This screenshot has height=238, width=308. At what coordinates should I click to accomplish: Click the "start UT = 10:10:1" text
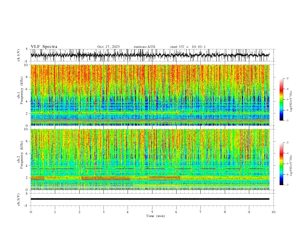tap(188, 47)
